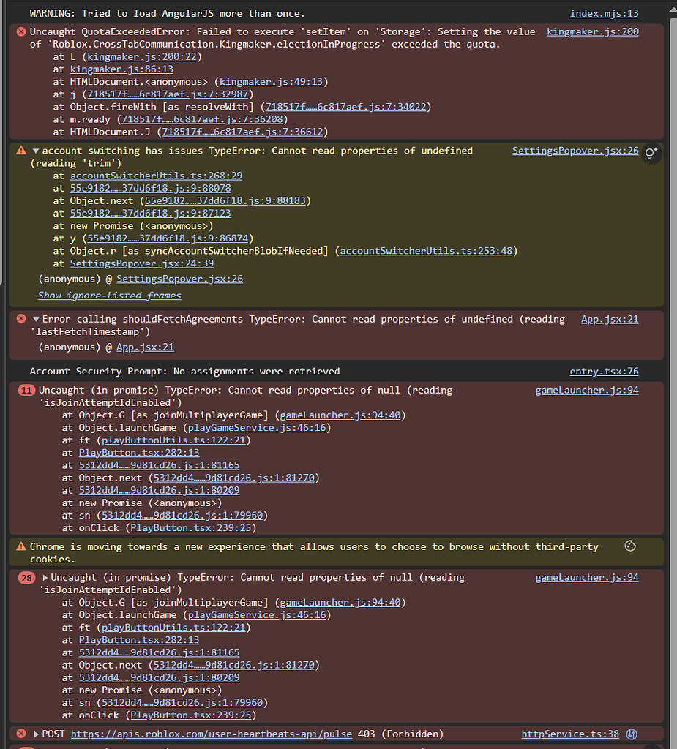Screen dimensions: 677x749
Task: Open network request icon beside httpService.ts:38
Action: click(x=631, y=734)
